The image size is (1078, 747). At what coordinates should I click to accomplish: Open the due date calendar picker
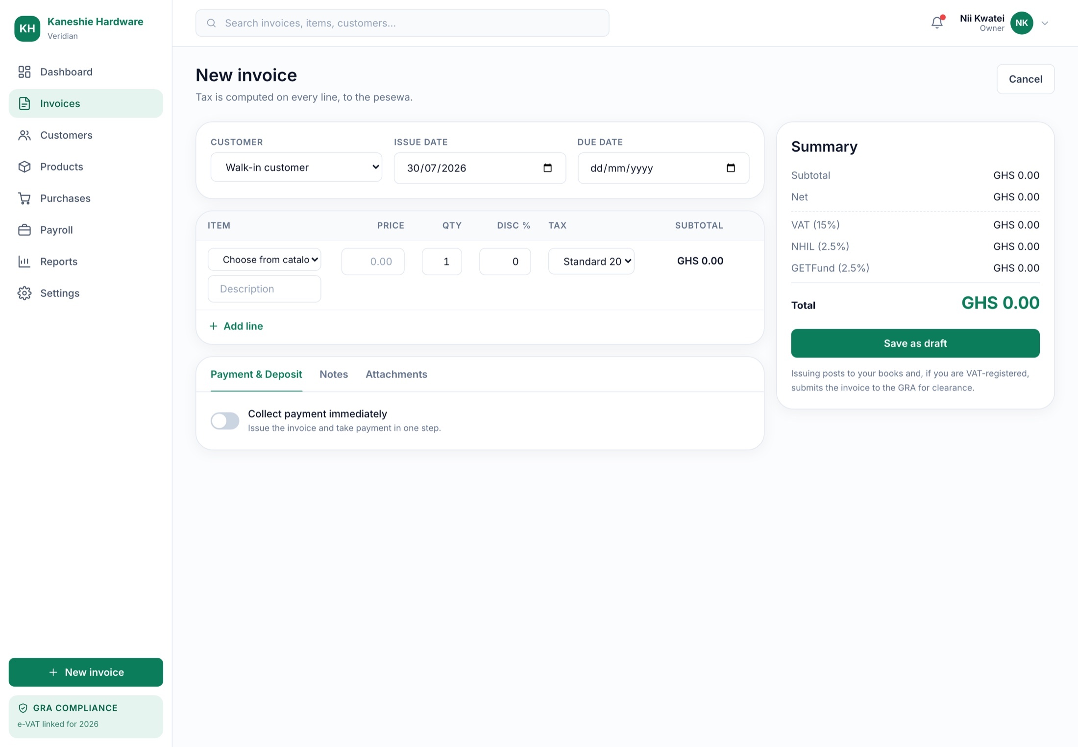pyautogui.click(x=731, y=168)
